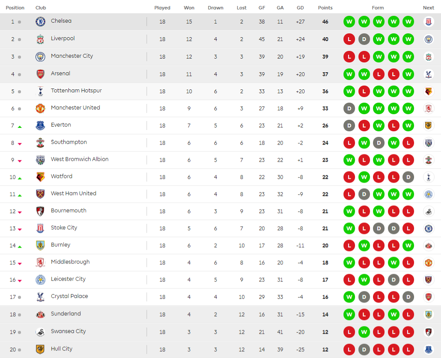Screen dimensions: 441x358
Task: Click the Chelsea club crest icon
Action: click(x=40, y=21)
